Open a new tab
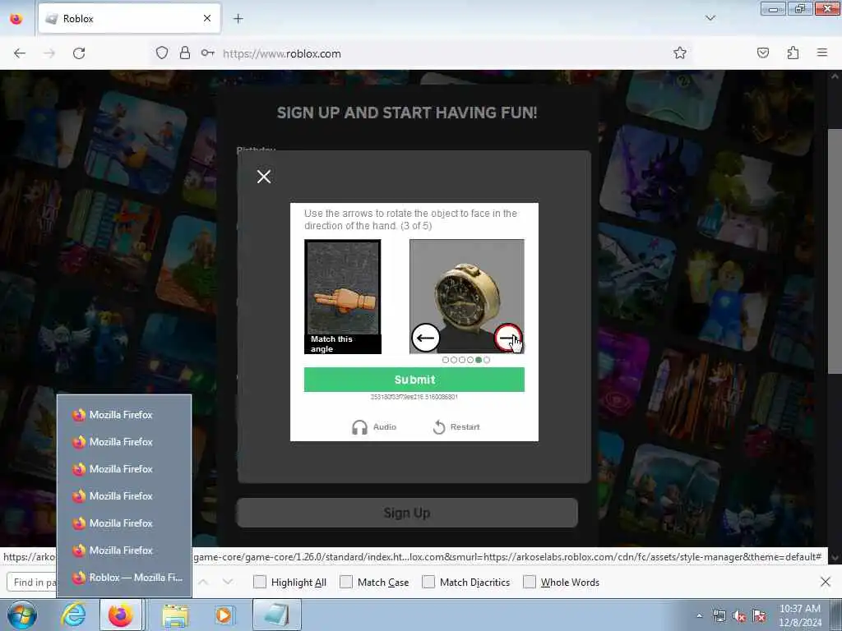The width and height of the screenshot is (842, 631). tap(238, 19)
